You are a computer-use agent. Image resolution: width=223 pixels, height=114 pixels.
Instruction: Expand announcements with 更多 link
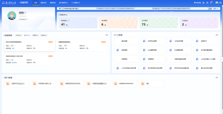click(215, 9)
